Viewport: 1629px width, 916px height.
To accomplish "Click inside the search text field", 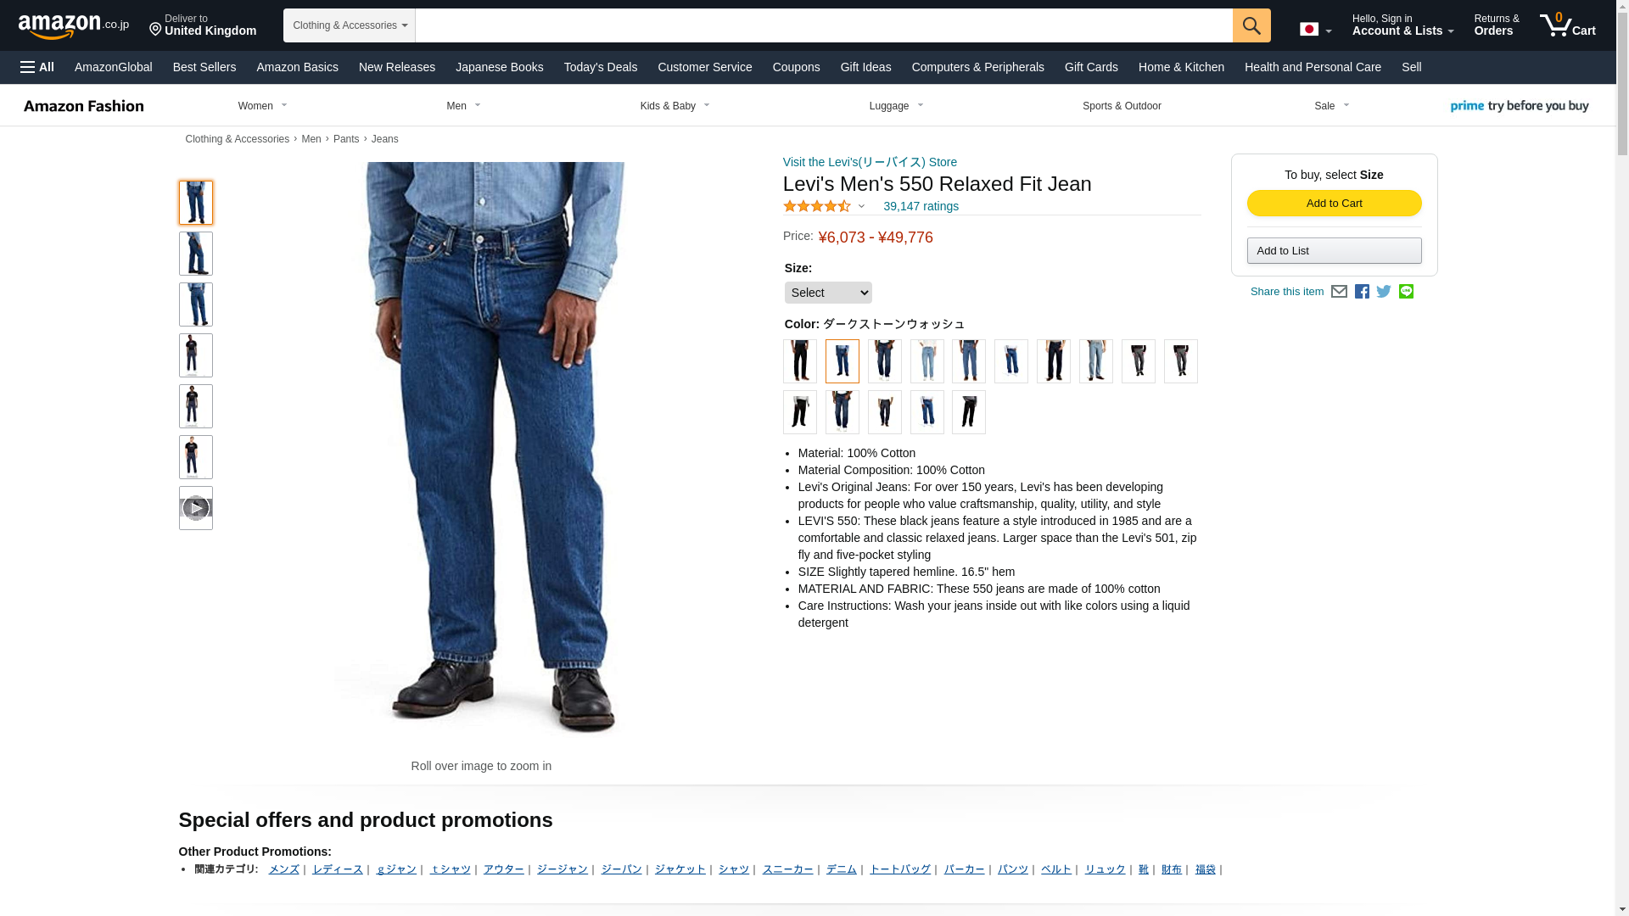I will [x=824, y=25].
